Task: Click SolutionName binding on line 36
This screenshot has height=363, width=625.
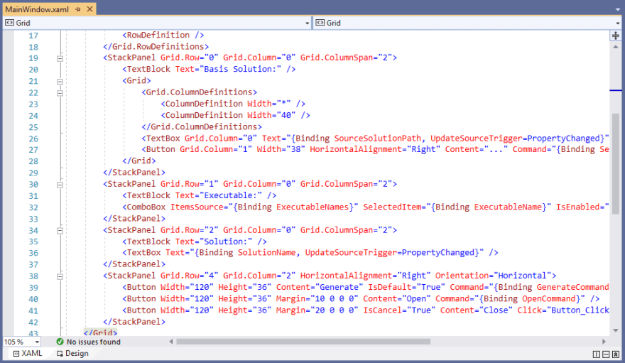Action: pyautogui.click(x=267, y=253)
